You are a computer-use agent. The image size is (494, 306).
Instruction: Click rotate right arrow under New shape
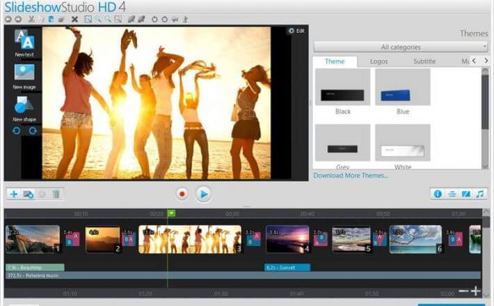[33, 130]
